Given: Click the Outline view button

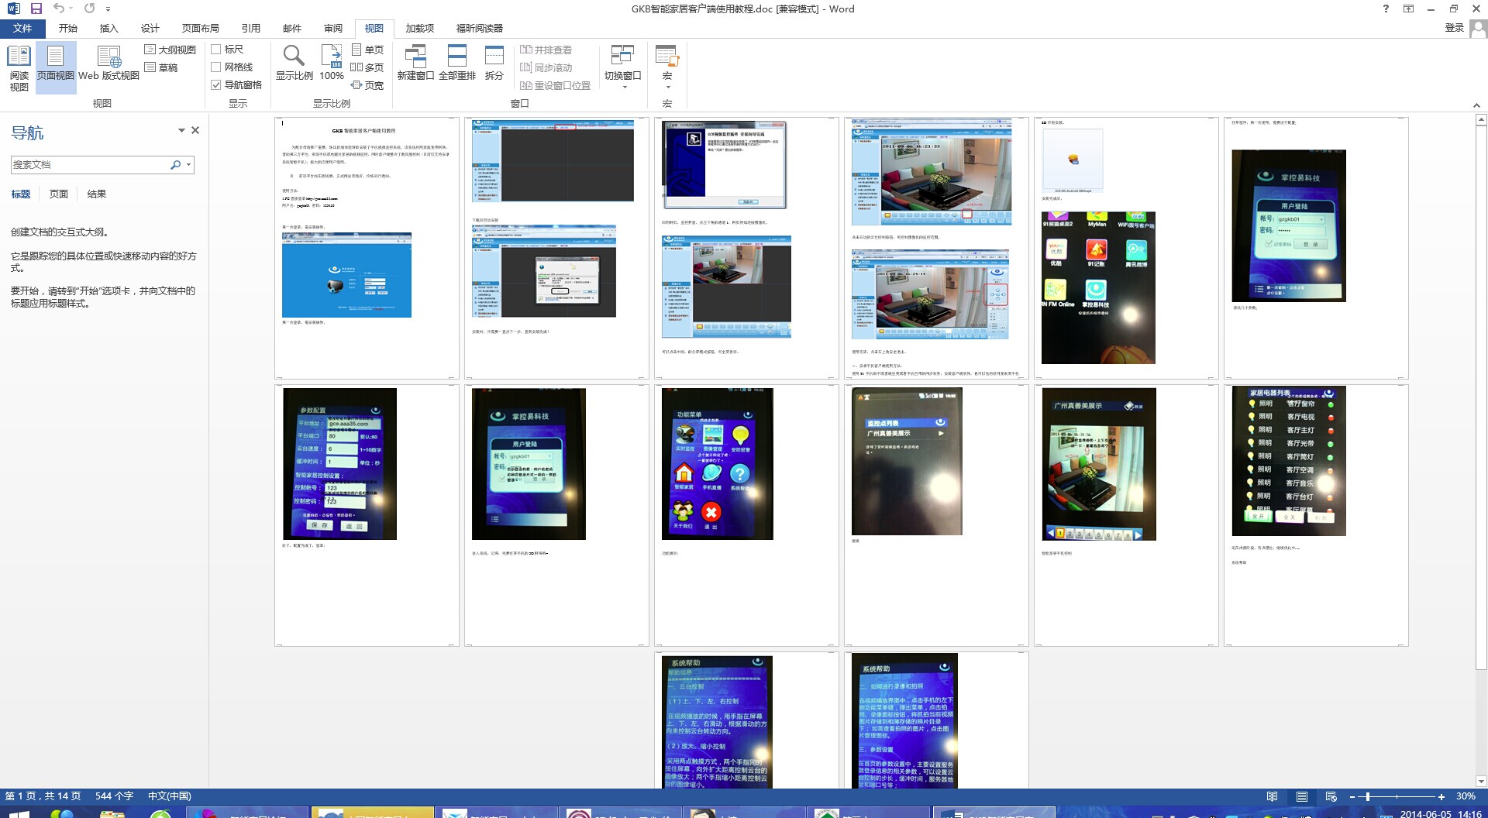Looking at the screenshot, I should pyautogui.click(x=170, y=50).
